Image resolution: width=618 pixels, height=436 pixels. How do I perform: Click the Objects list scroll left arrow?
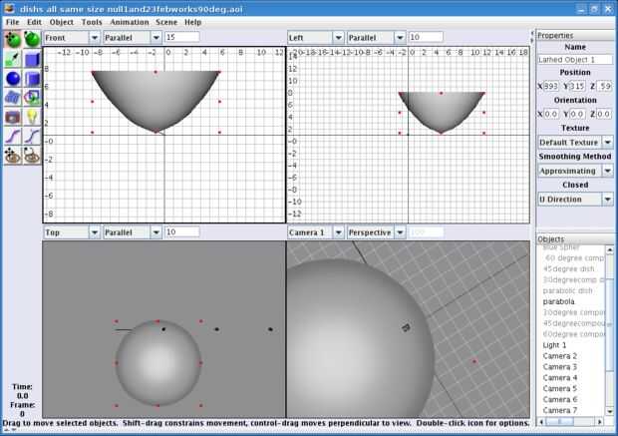pyautogui.click(x=541, y=422)
